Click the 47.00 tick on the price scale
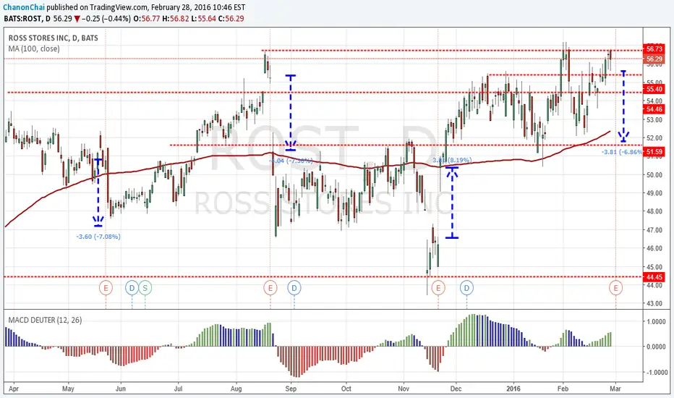This screenshot has height=398, width=674. point(654,230)
